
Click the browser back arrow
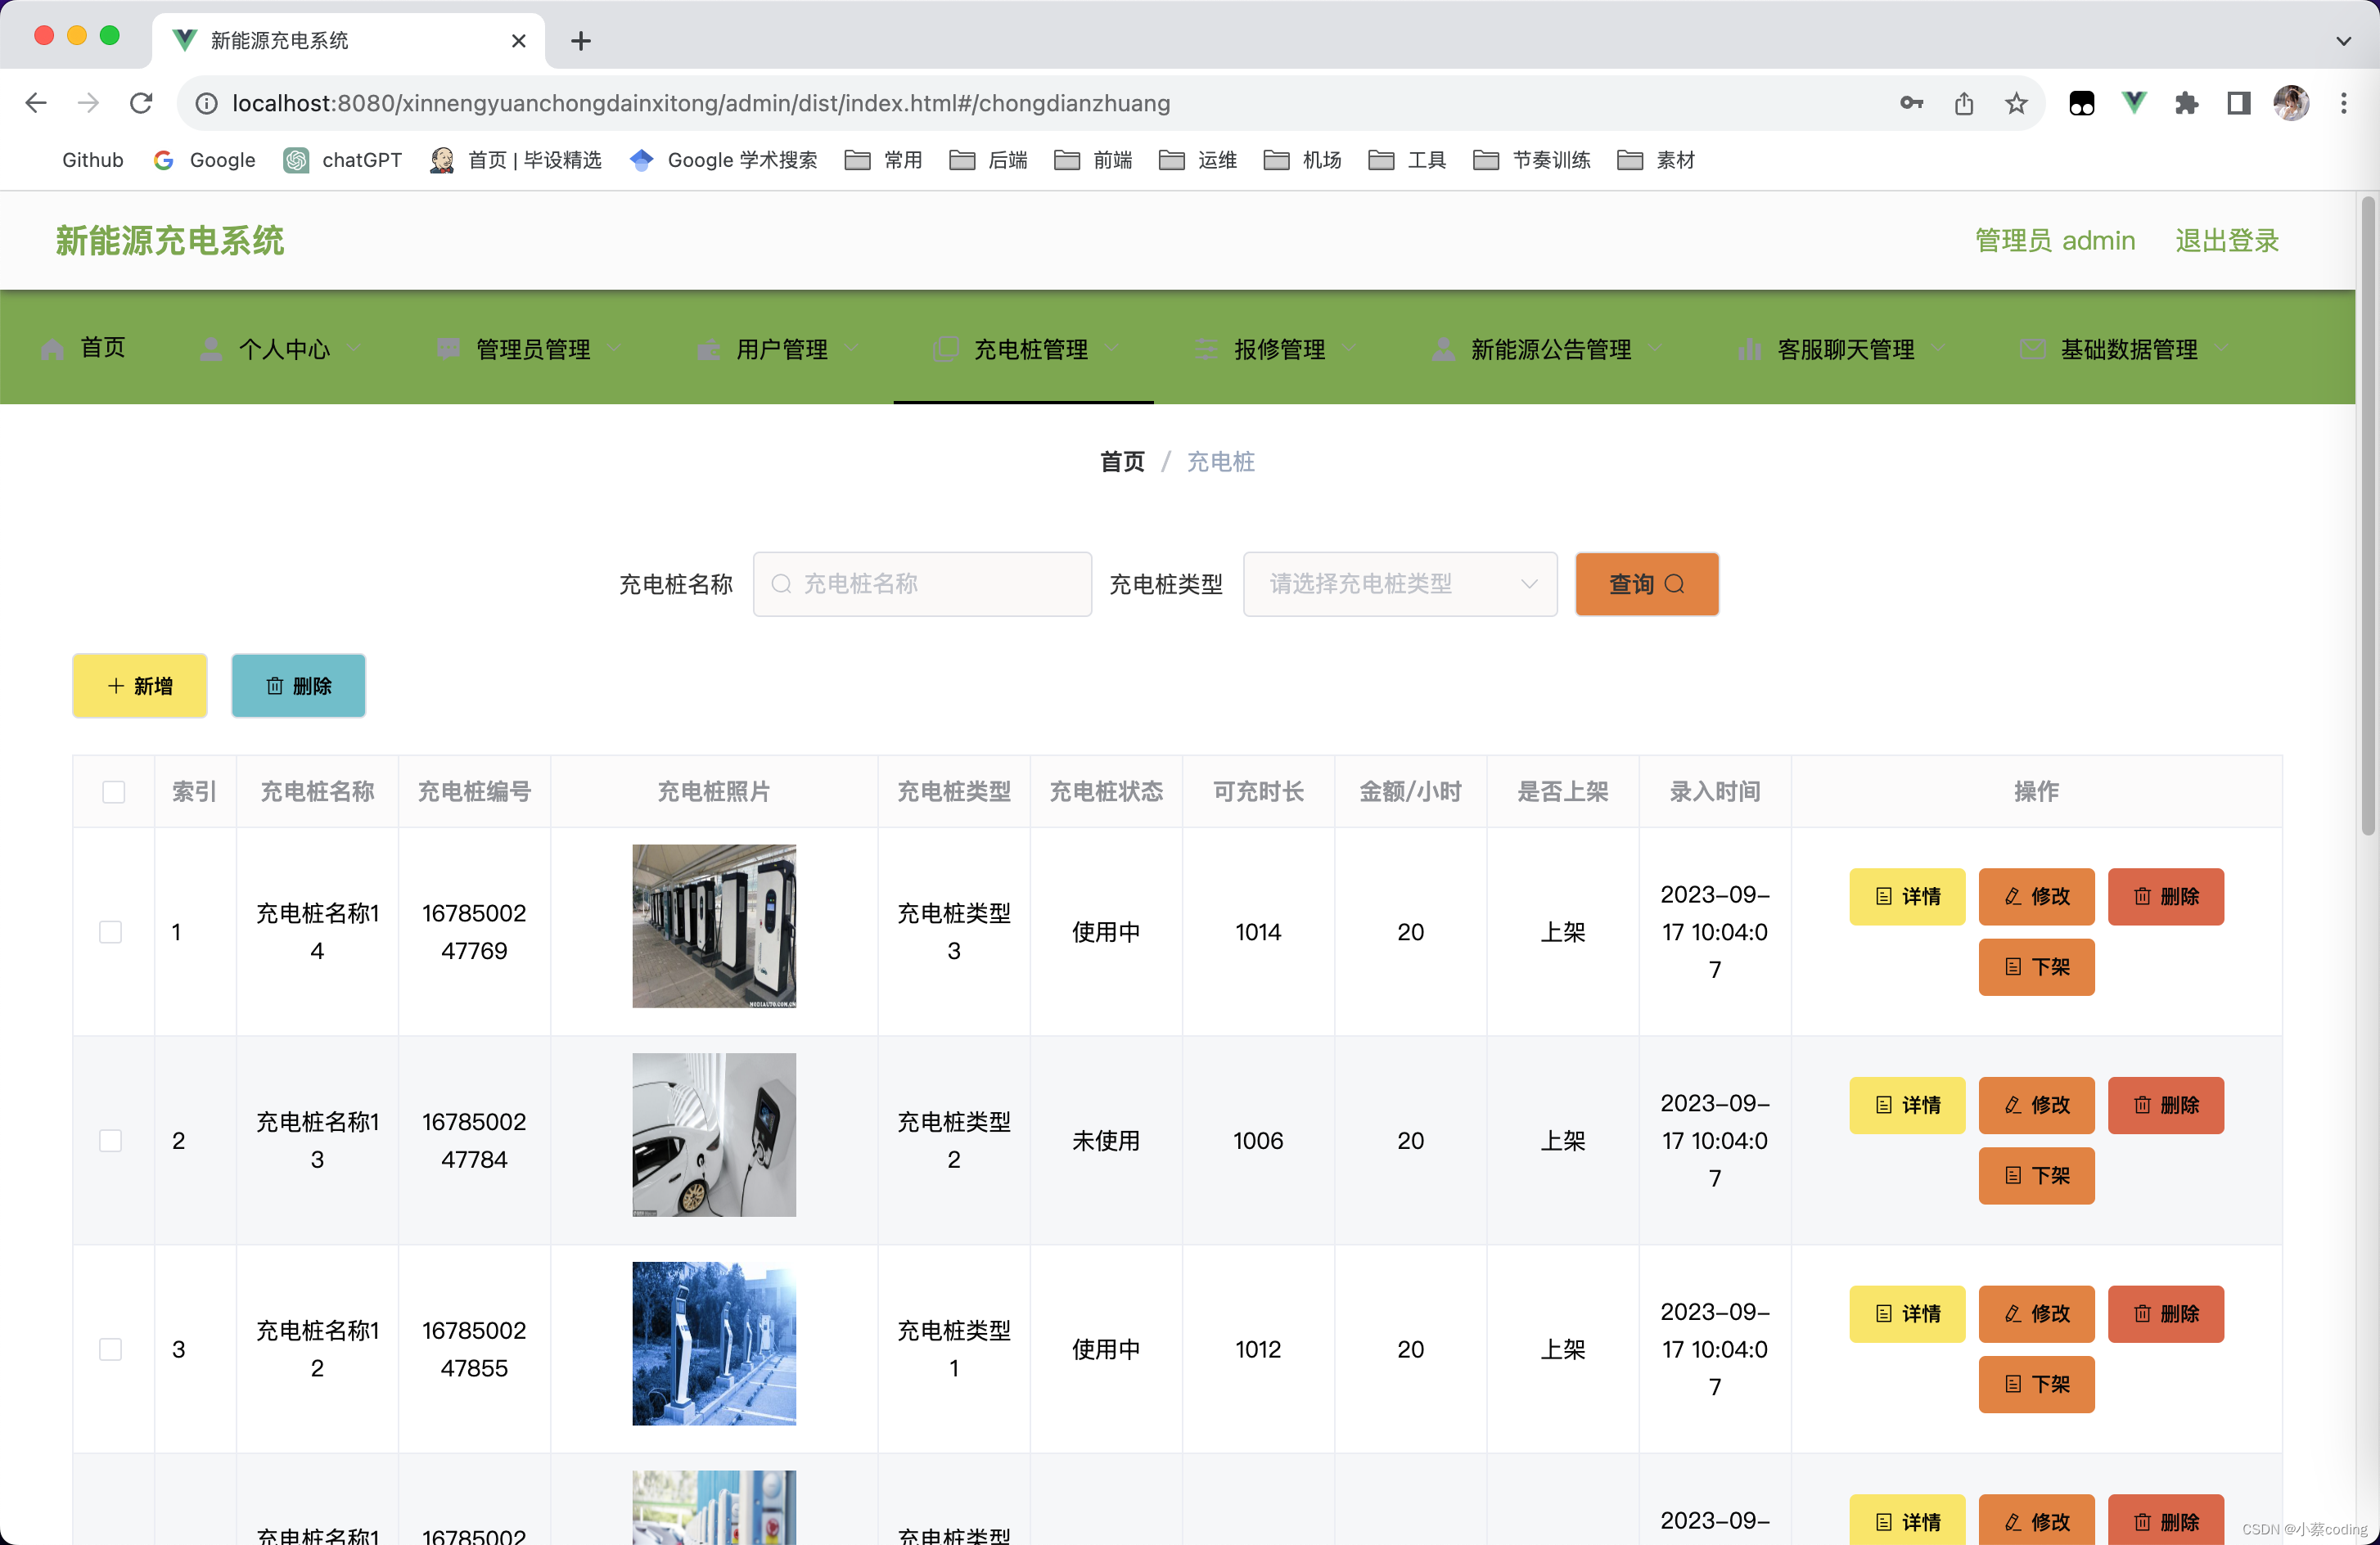(x=36, y=103)
